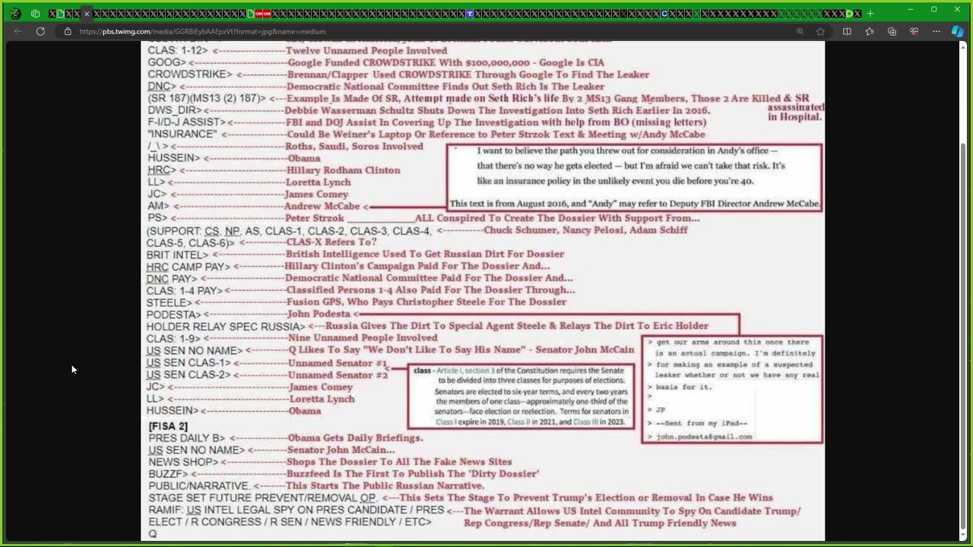Image resolution: width=973 pixels, height=547 pixels.
Task: Open the Workspaces icon beside the profile
Action: [x=36, y=13]
